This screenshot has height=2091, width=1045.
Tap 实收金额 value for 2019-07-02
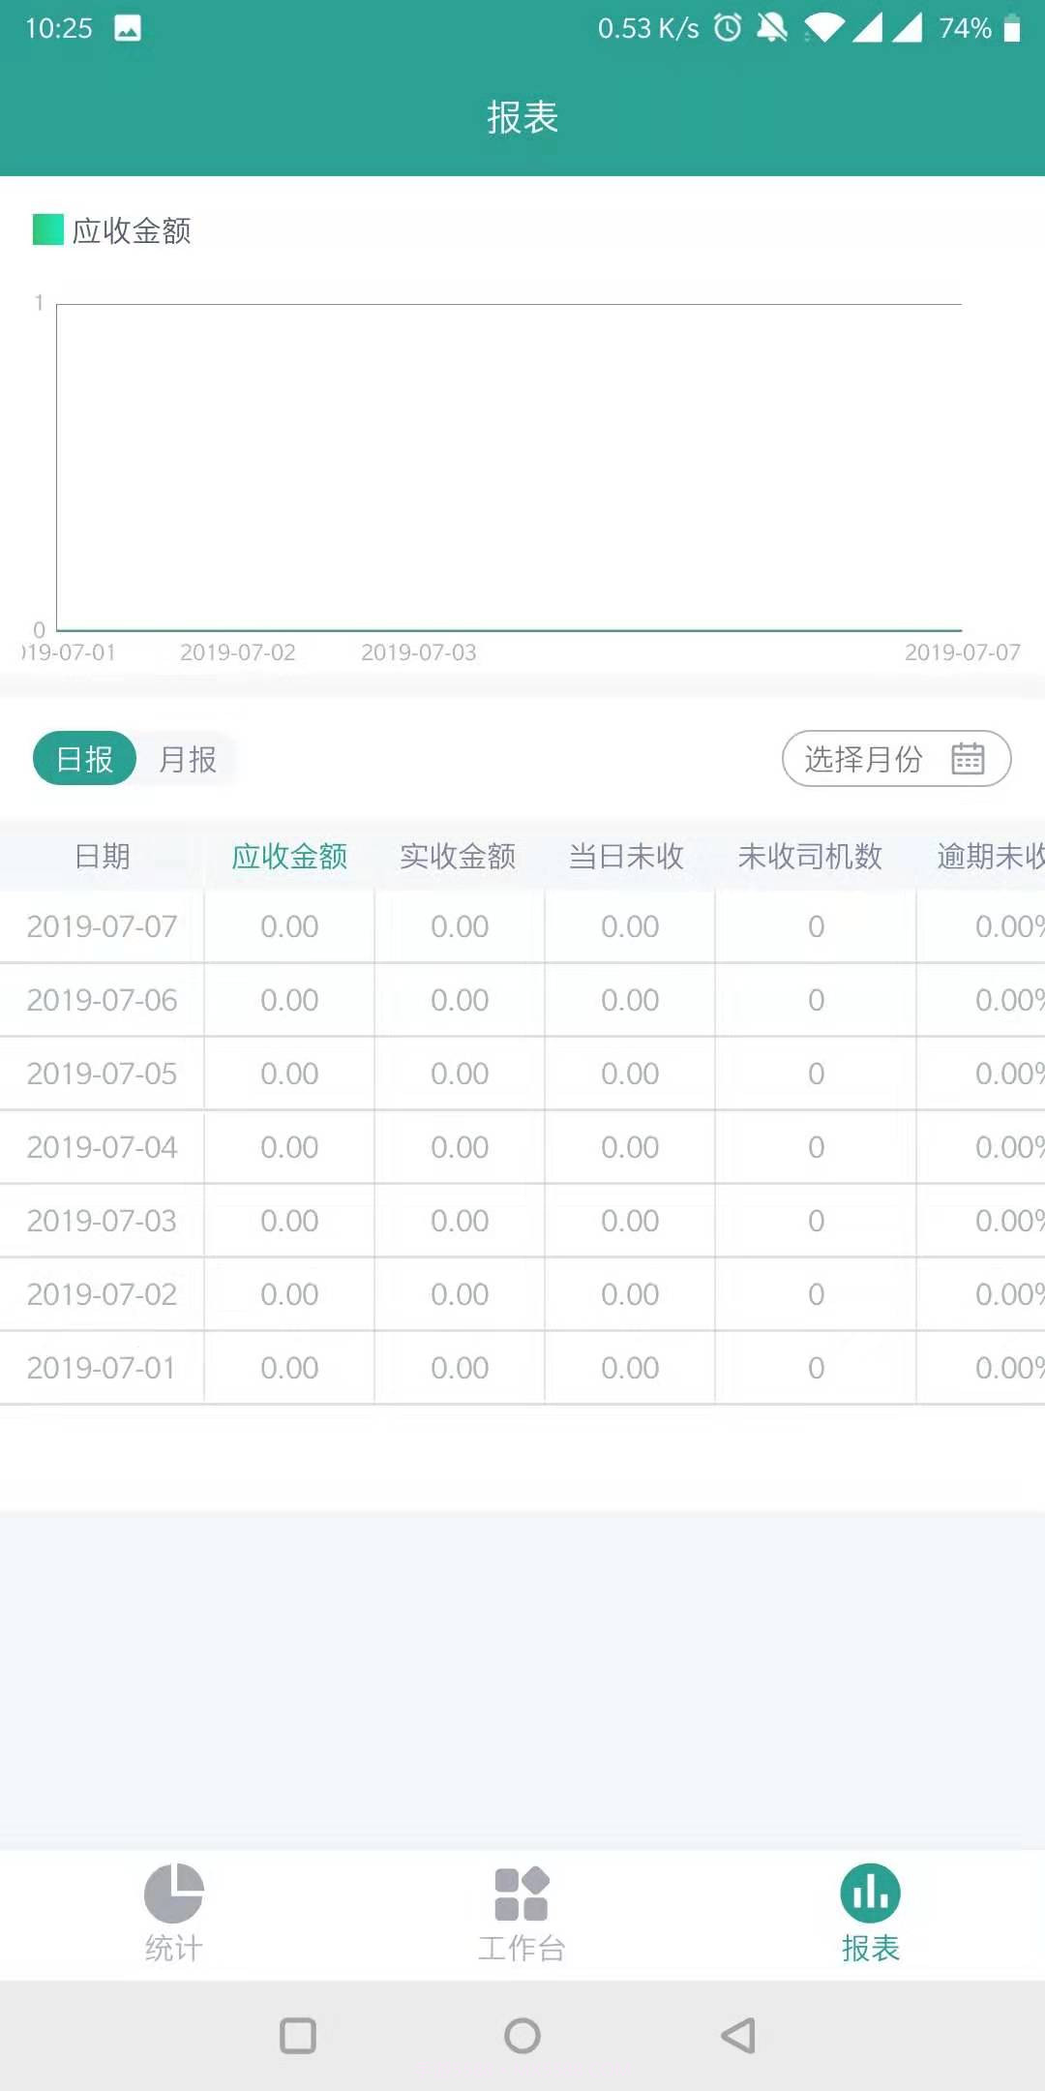pos(460,1294)
